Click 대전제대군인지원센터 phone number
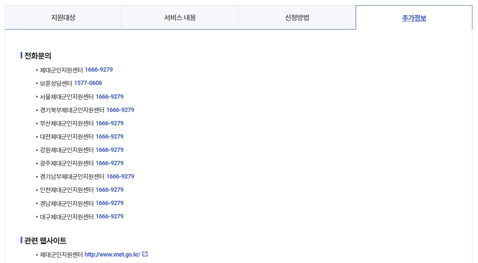 click(109, 136)
